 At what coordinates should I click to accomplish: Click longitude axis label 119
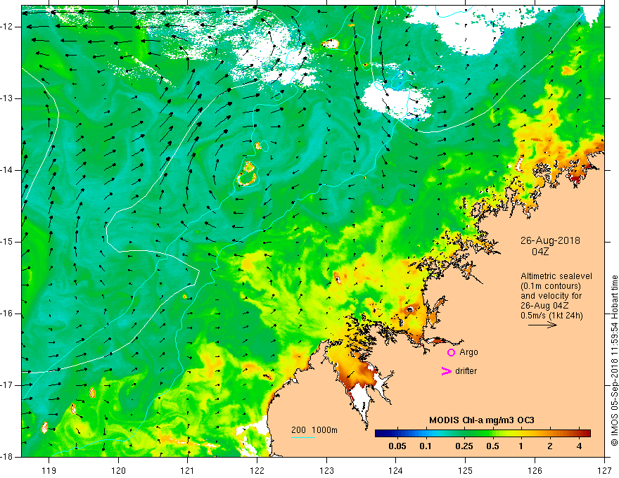point(49,470)
